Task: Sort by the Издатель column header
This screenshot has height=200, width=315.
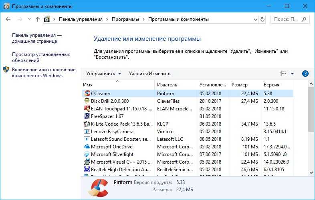Action: pos(176,85)
